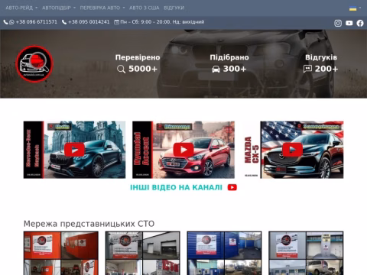Click the quote icon under Відгуків
The width and height of the screenshot is (367, 275).
[x=307, y=69]
